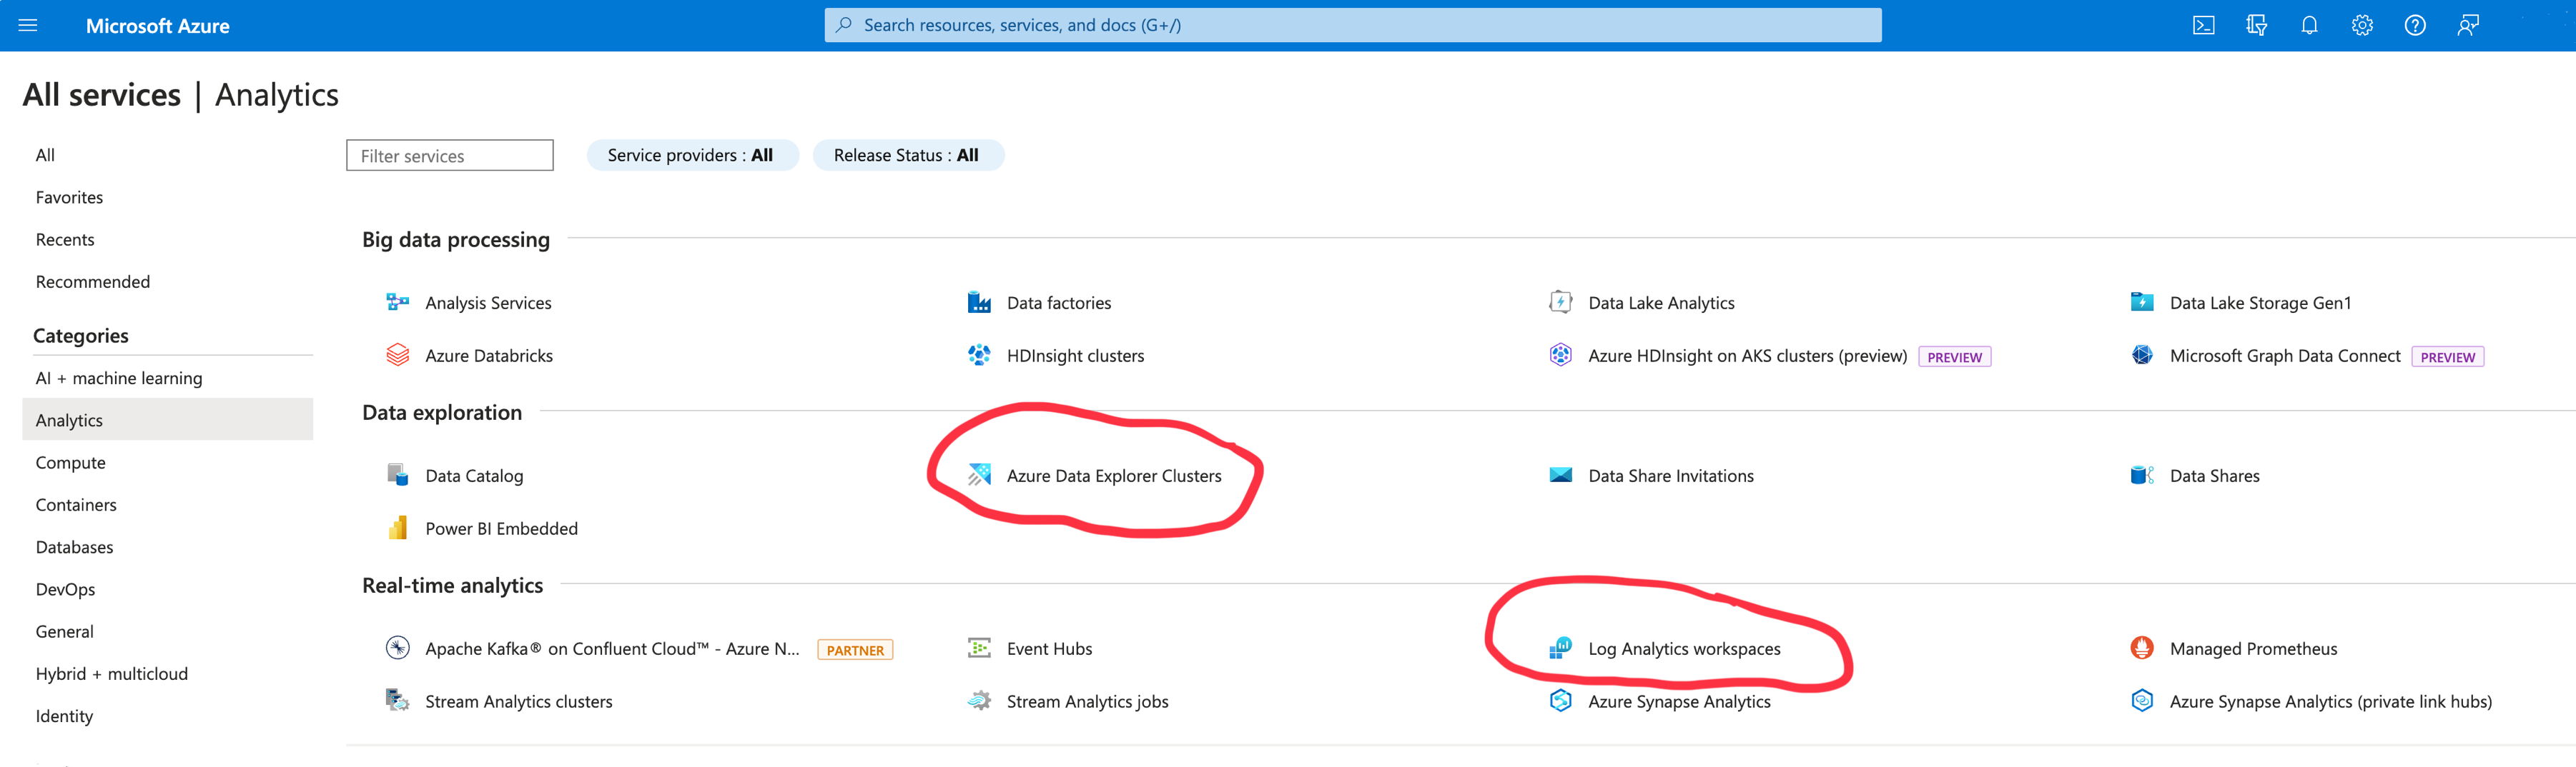The image size is (2576, 767).
Task: Click the Data Lake Analytics icon
Action: point(1560,301)
